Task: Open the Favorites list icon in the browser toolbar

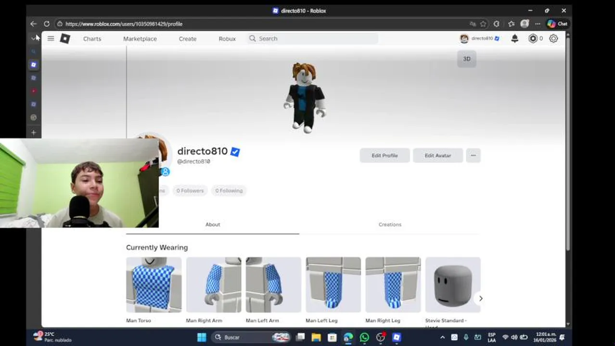Action: pyautogui.click(x=511, y=24)
